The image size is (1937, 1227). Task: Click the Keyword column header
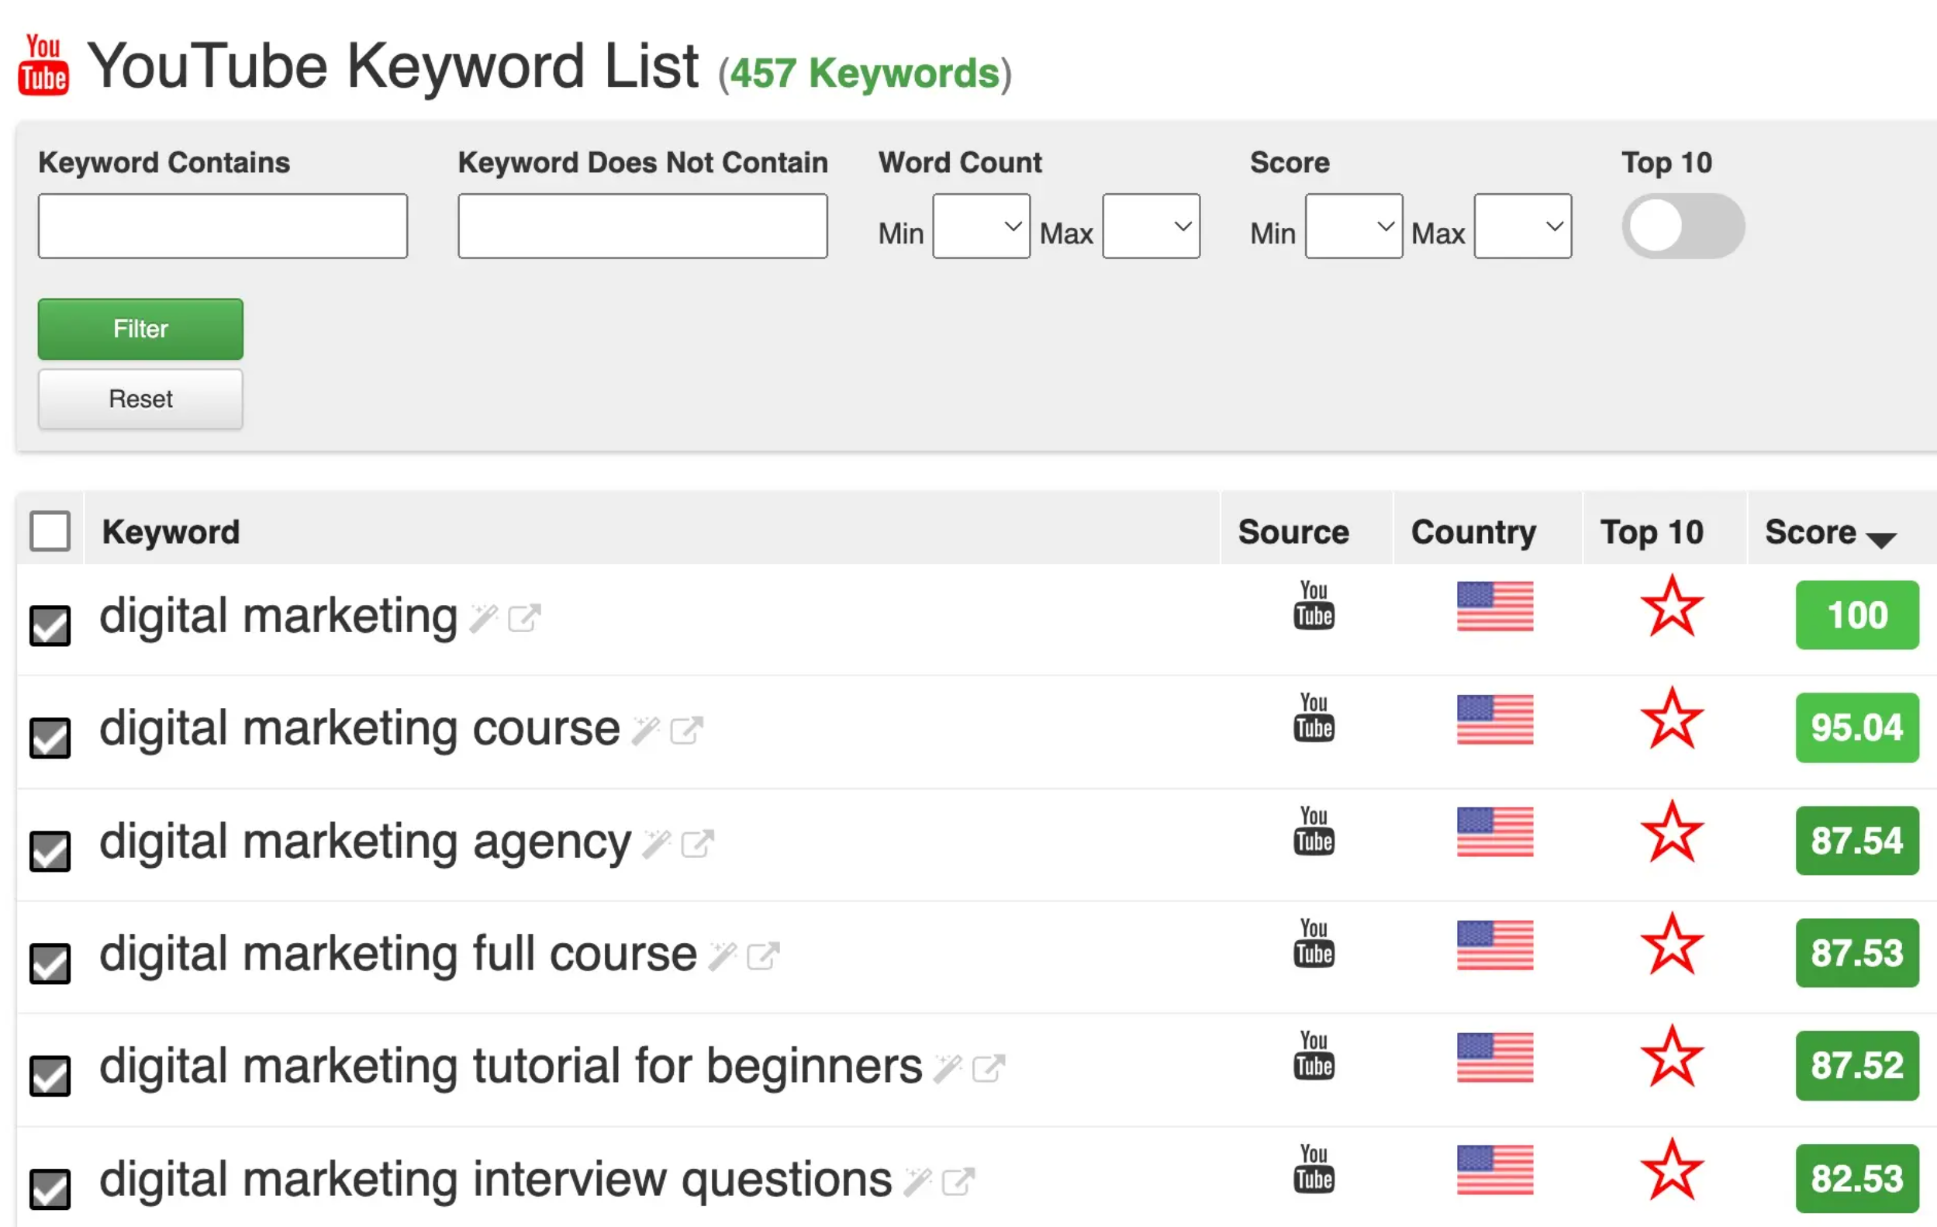pos(171,533)
